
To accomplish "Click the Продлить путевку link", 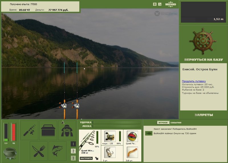I will point(194,81).
